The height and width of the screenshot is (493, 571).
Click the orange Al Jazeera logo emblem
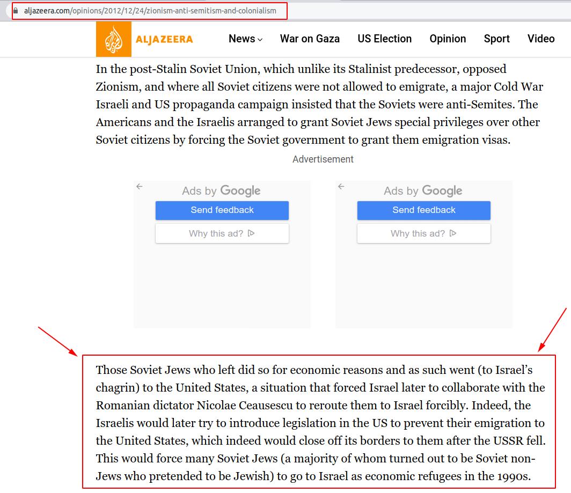coord(113,39)
